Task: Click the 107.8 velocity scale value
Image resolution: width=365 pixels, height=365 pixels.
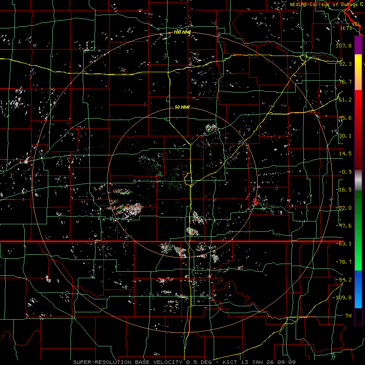Action: click(344, 45)
